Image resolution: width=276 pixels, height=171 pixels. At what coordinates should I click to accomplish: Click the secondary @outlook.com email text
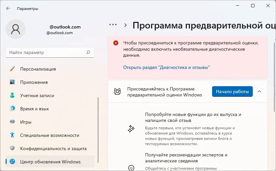point(60,33)
